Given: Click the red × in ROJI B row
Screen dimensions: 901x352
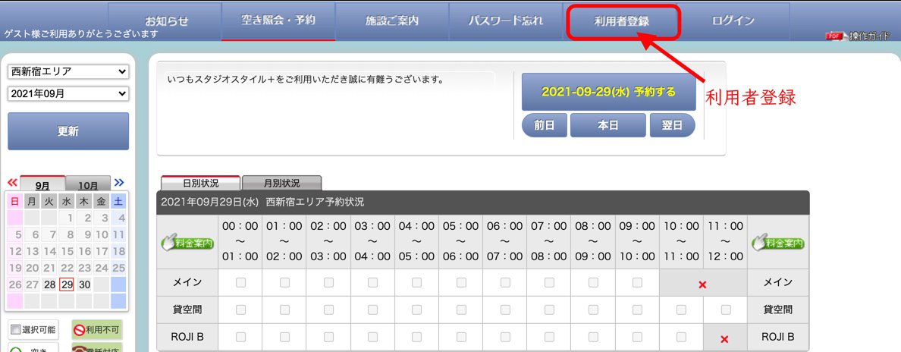Looking at the screenshot, I should (724, 339).
